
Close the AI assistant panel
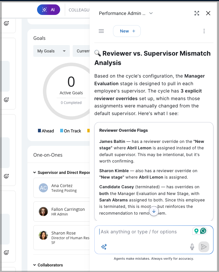[208, 13]
